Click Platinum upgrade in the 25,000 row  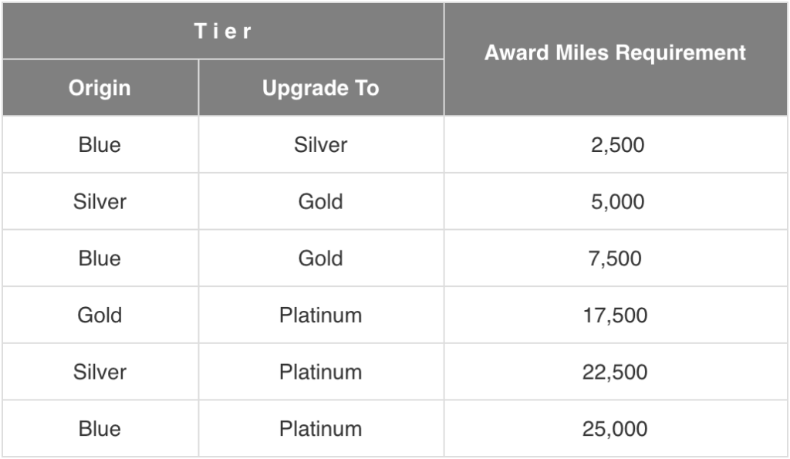pos(321,430)
